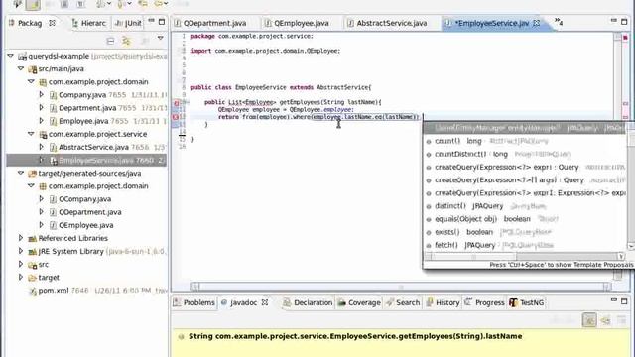Choose equals(Object obj) proposal
Screen dimensions: 635x357
pyautogui.click(x=525, y=219)
